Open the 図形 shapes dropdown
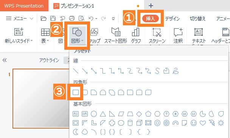Image resolution: width=230 pixels, height=138 pixels. click(77, 36)
